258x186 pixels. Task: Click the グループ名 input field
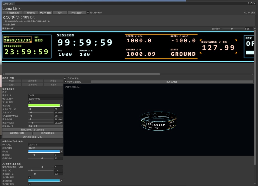pos(45,144)
